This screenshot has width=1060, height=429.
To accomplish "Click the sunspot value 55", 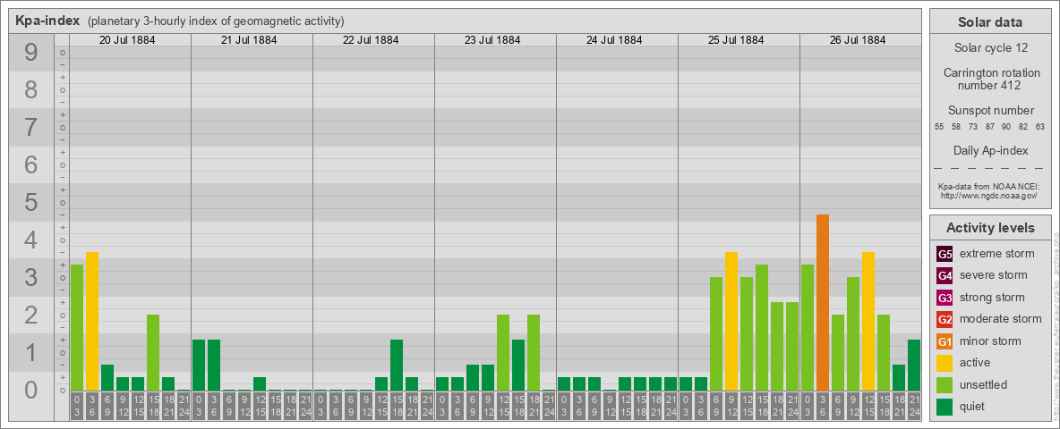I will point(939,127).
